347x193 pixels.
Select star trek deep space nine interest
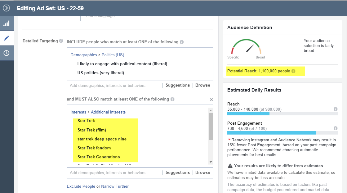(102, 139)
